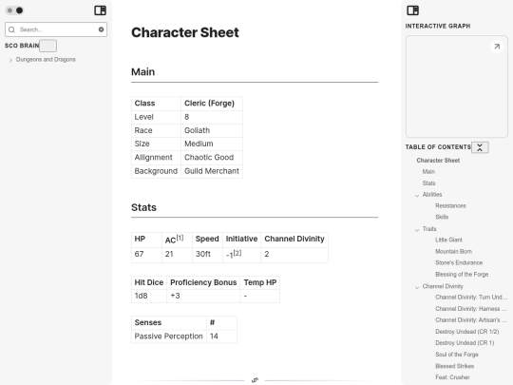
Task: Jump to Character Sheet in contents
Action: pyautogui.click(x=438, y=161)
